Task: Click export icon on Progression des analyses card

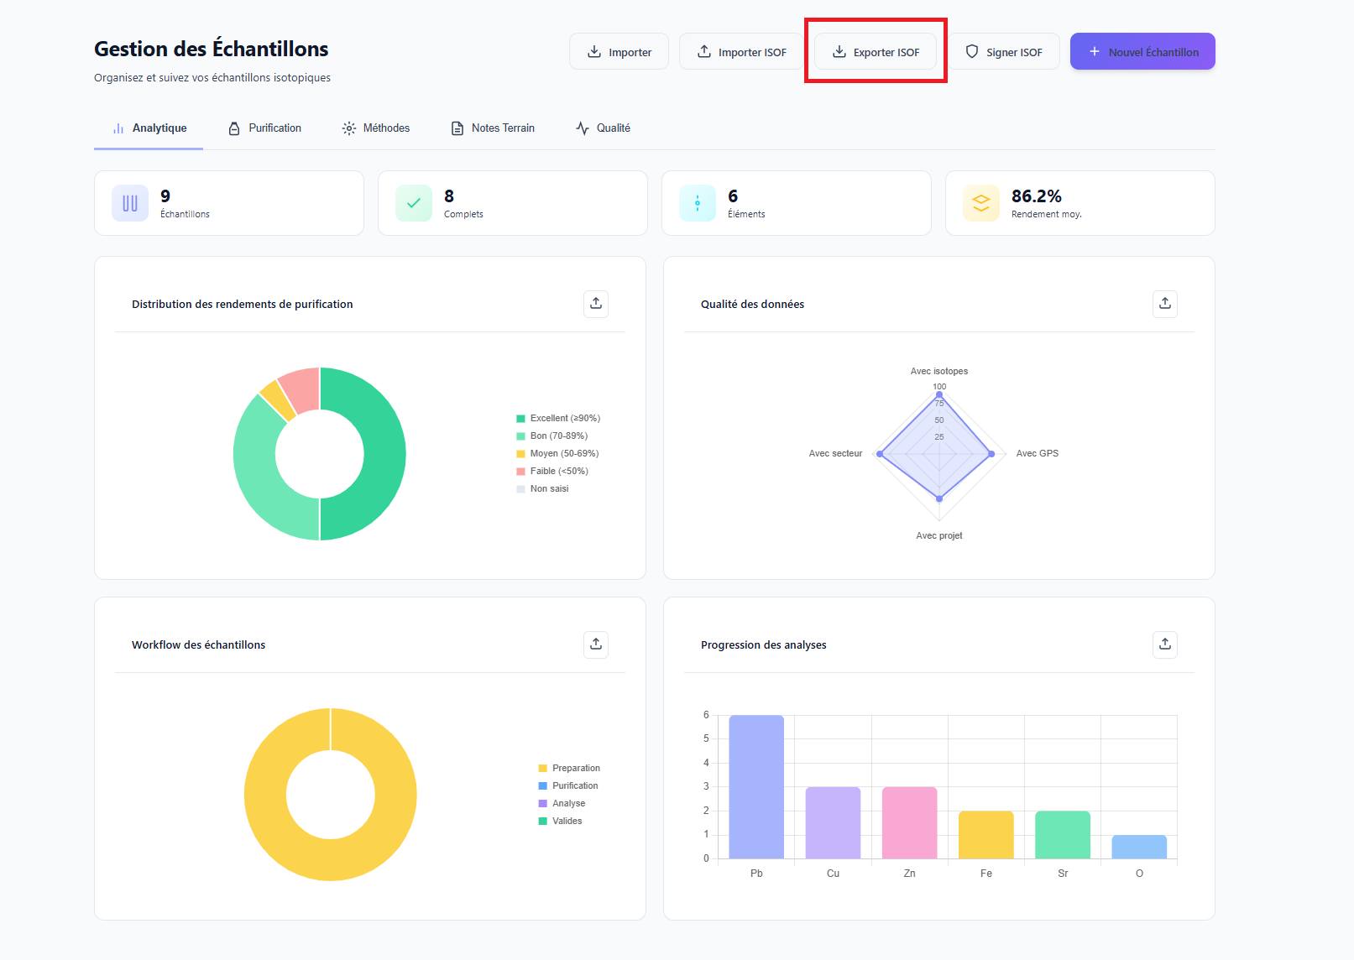Action: pyautogui.click(x=1164, y=644)
